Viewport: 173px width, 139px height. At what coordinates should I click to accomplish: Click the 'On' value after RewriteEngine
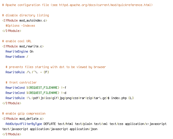(31, 51)
